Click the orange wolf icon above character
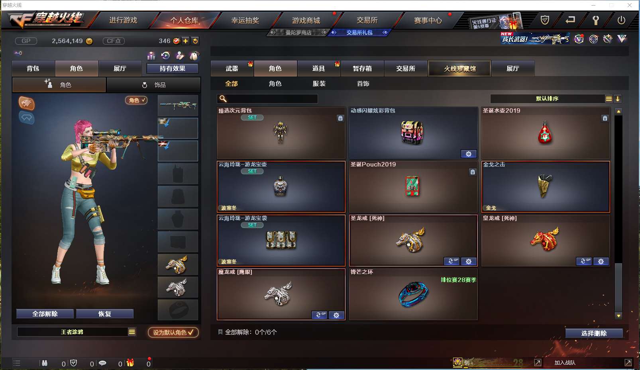The width and height of the screenshot is (640, 370). (27, 104)
